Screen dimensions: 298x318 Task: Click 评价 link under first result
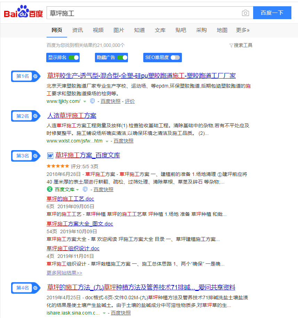point(130,101)
